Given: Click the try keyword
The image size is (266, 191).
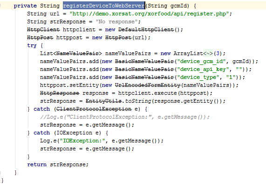Looking at the screenshot, I should point(32,45).
